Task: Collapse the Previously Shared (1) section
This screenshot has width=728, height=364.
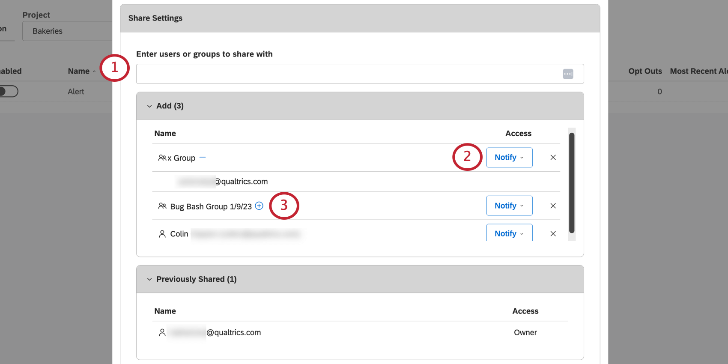Action: click(149, 280)
